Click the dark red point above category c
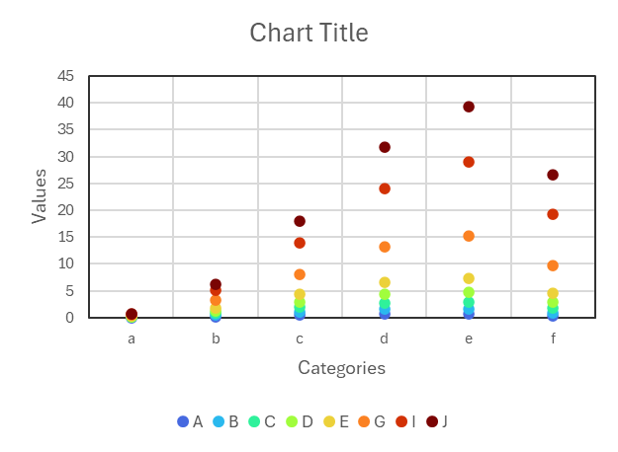Viewport: 618px width, 452px height. coord(300,221)
